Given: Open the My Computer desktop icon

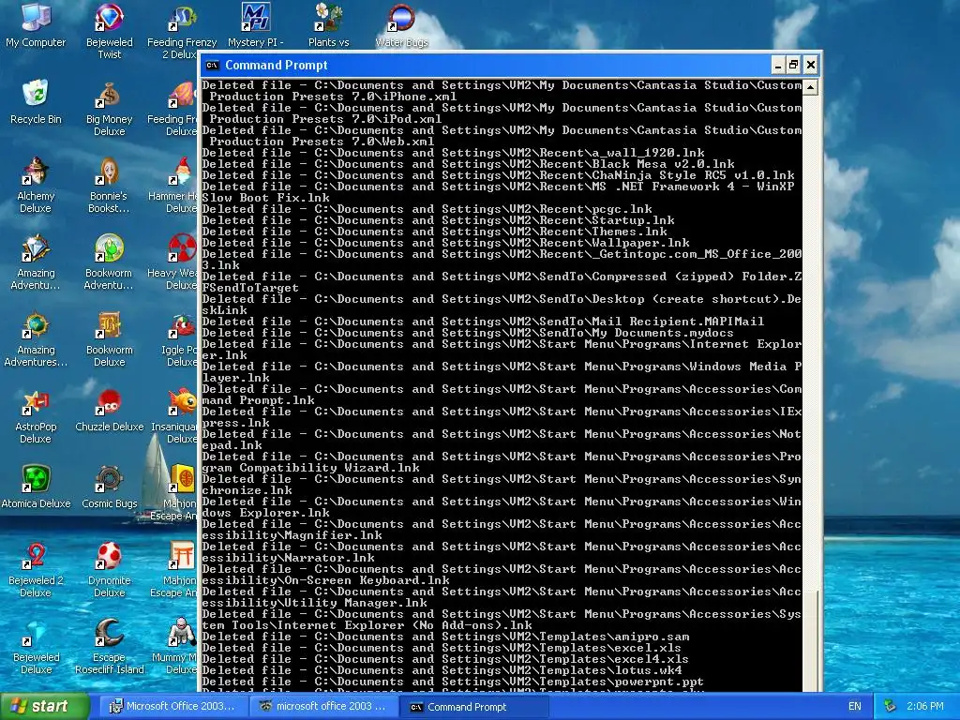Looking at the screenshot, I should pos(36,25).
